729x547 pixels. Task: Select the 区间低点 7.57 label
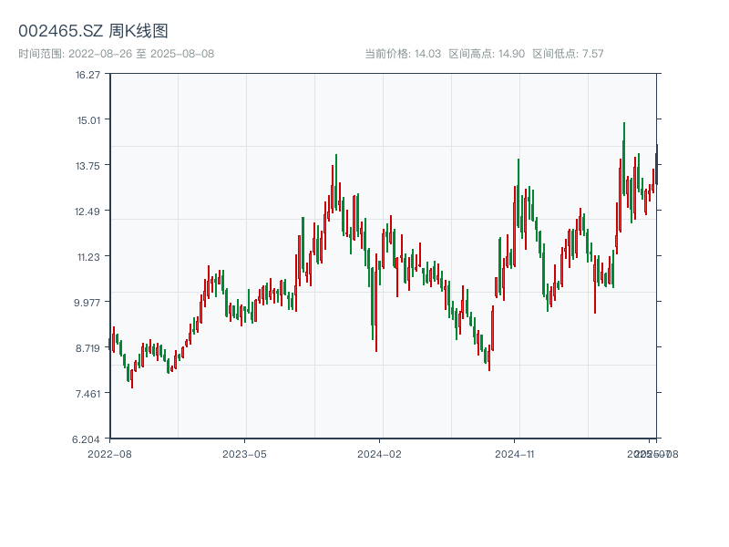[568, 54]
